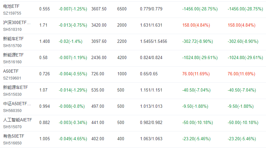Select change -0.004(-0.55%)
The image size is (266, 149).
tap(73, 74)
